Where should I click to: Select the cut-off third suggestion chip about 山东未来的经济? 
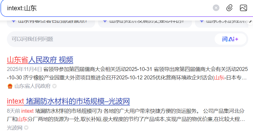pyautogui.click(x=222, y=24)
